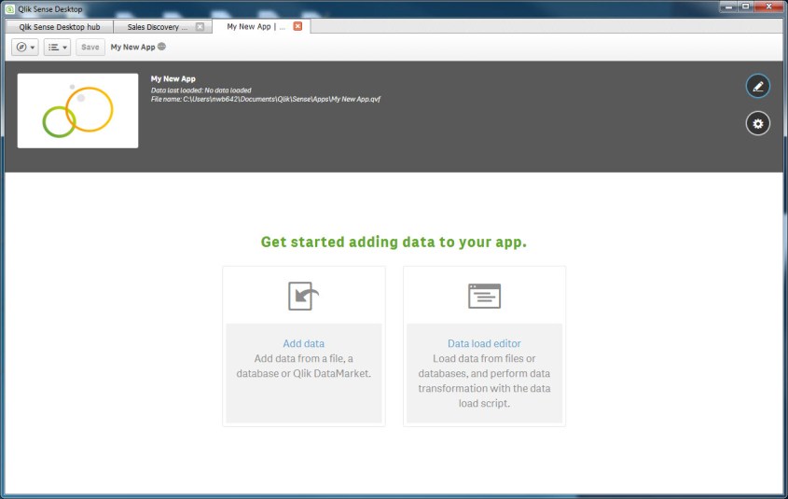Switch to the Sales Discovery tab
The height and width of the screenshot is (499, 788).
(x=158, y=27)
